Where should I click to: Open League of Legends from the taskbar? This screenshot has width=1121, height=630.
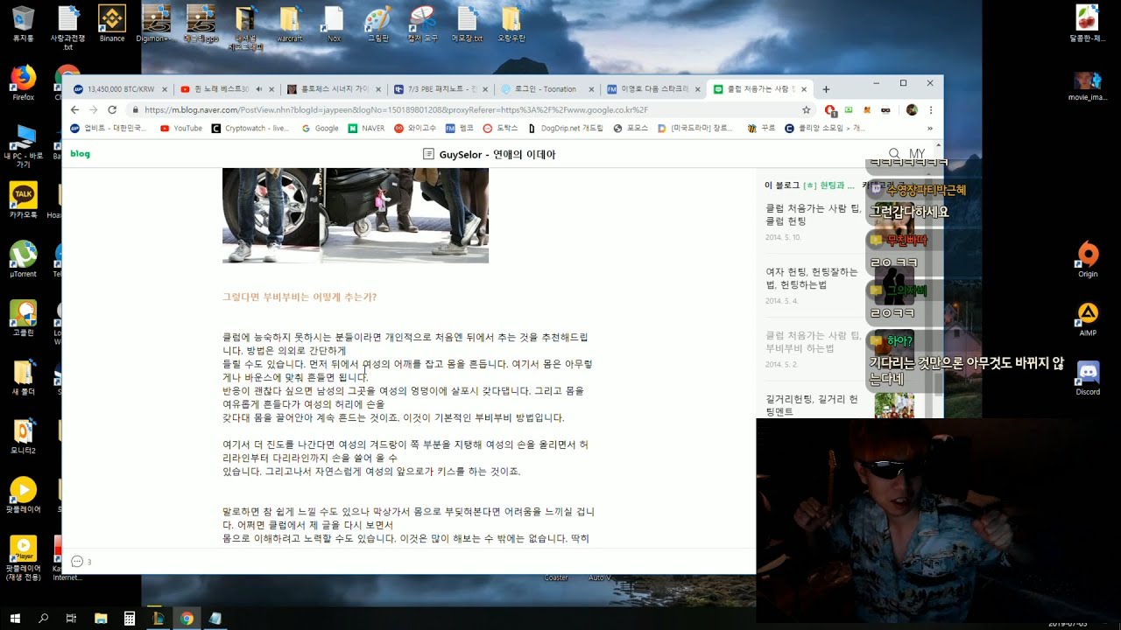(158, 618)
